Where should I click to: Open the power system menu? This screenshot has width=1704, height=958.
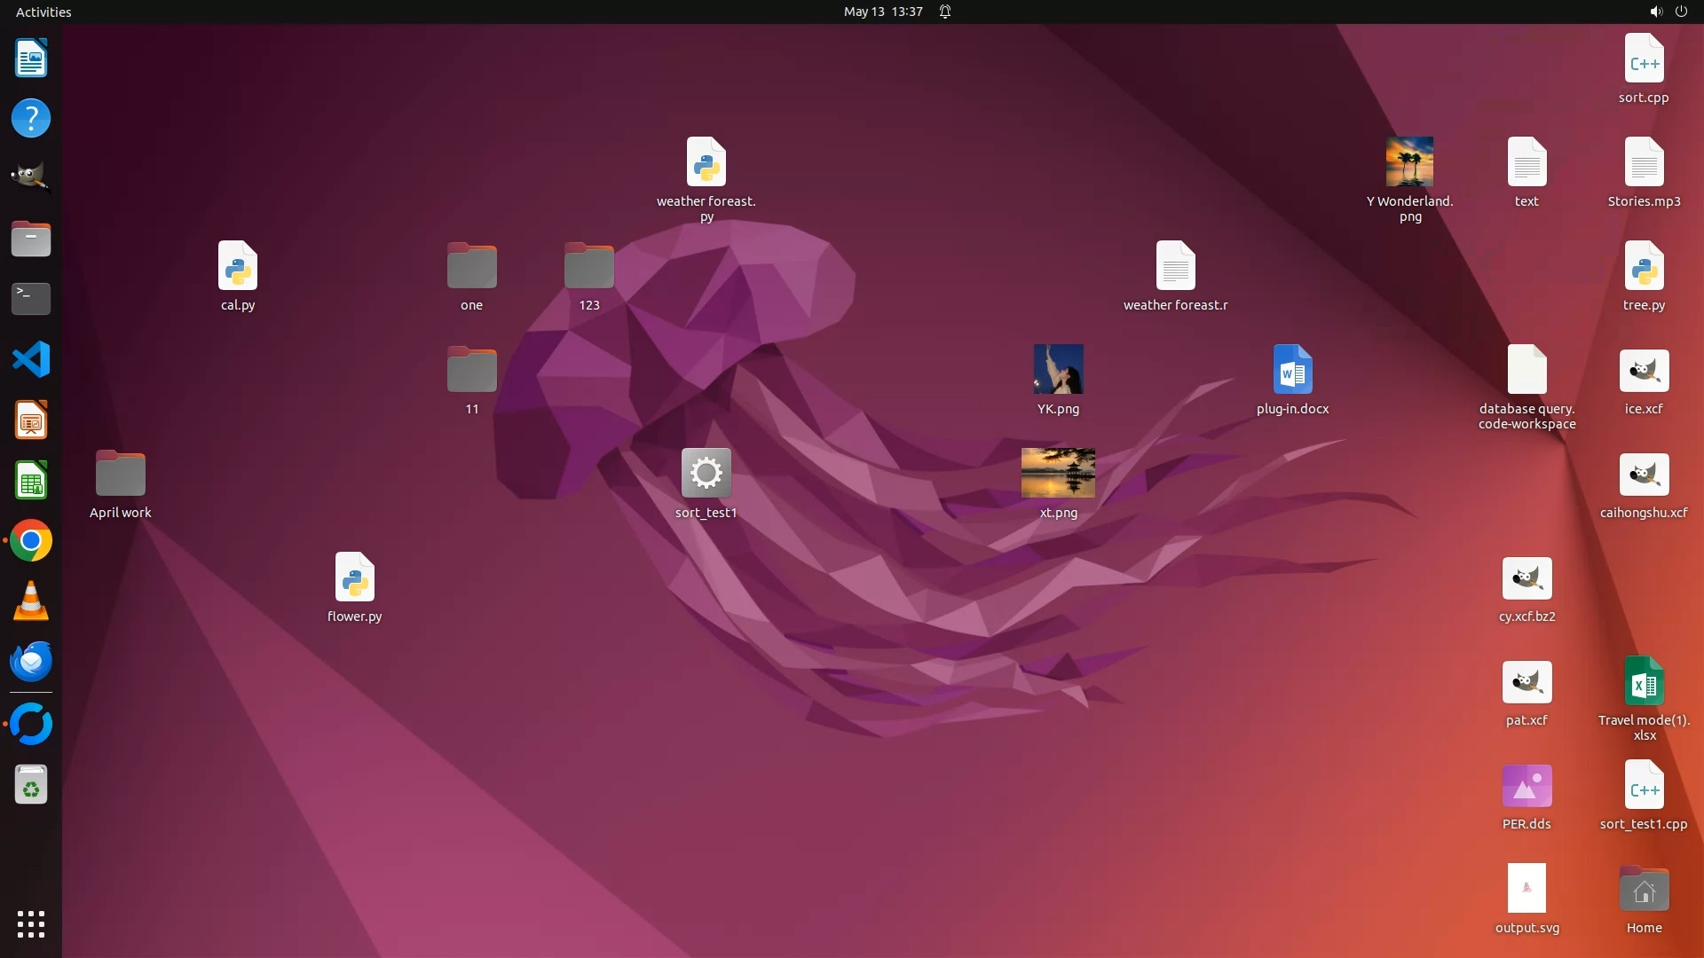pos(1681,12)
